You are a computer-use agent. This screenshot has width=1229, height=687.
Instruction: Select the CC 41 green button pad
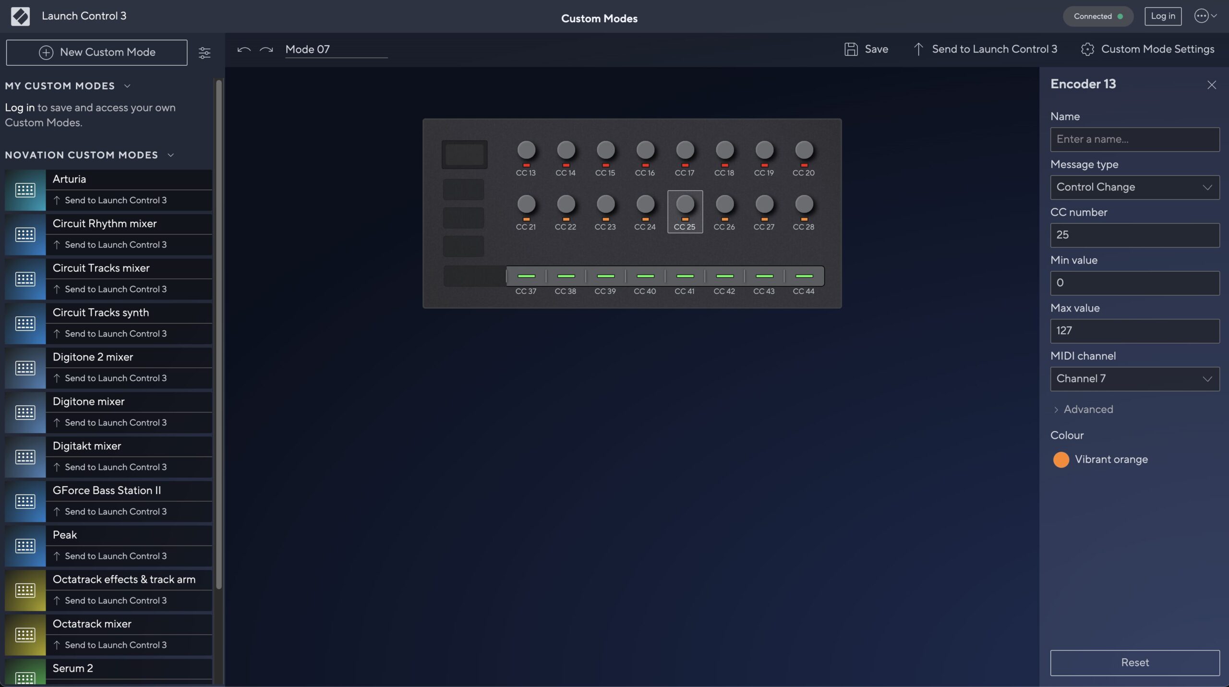click(685, 276)
